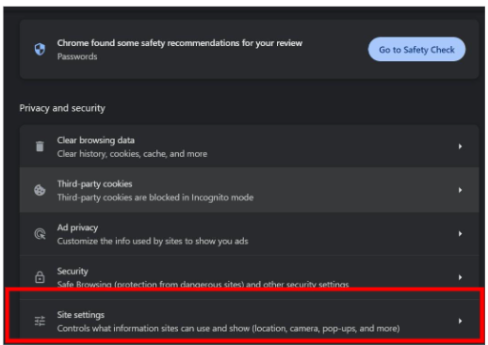This screenshot has width=488, height=345.
Task: Click the blue safety shield icon
Action: (40, 49)
